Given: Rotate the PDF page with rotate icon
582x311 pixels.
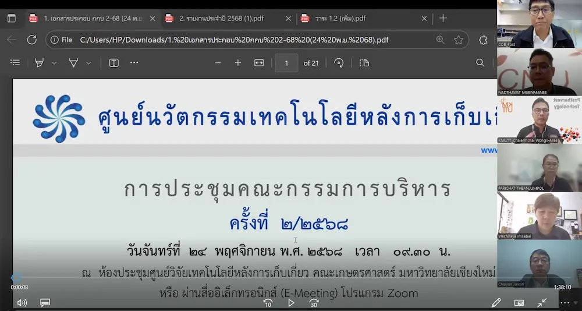Looking at the screenshot, I should click(339, 63).
